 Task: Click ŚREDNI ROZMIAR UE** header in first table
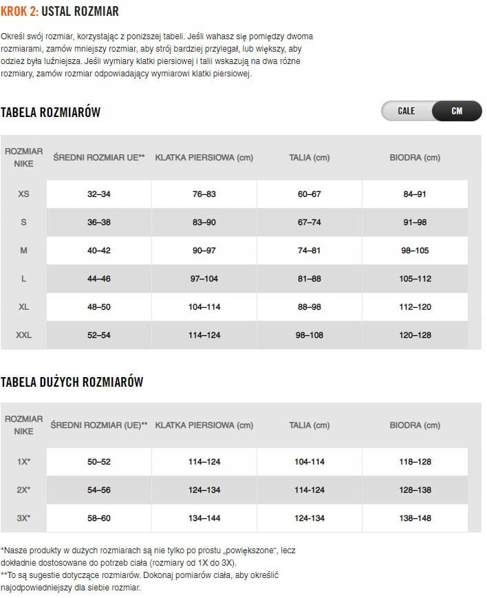(x=99, y=158)
